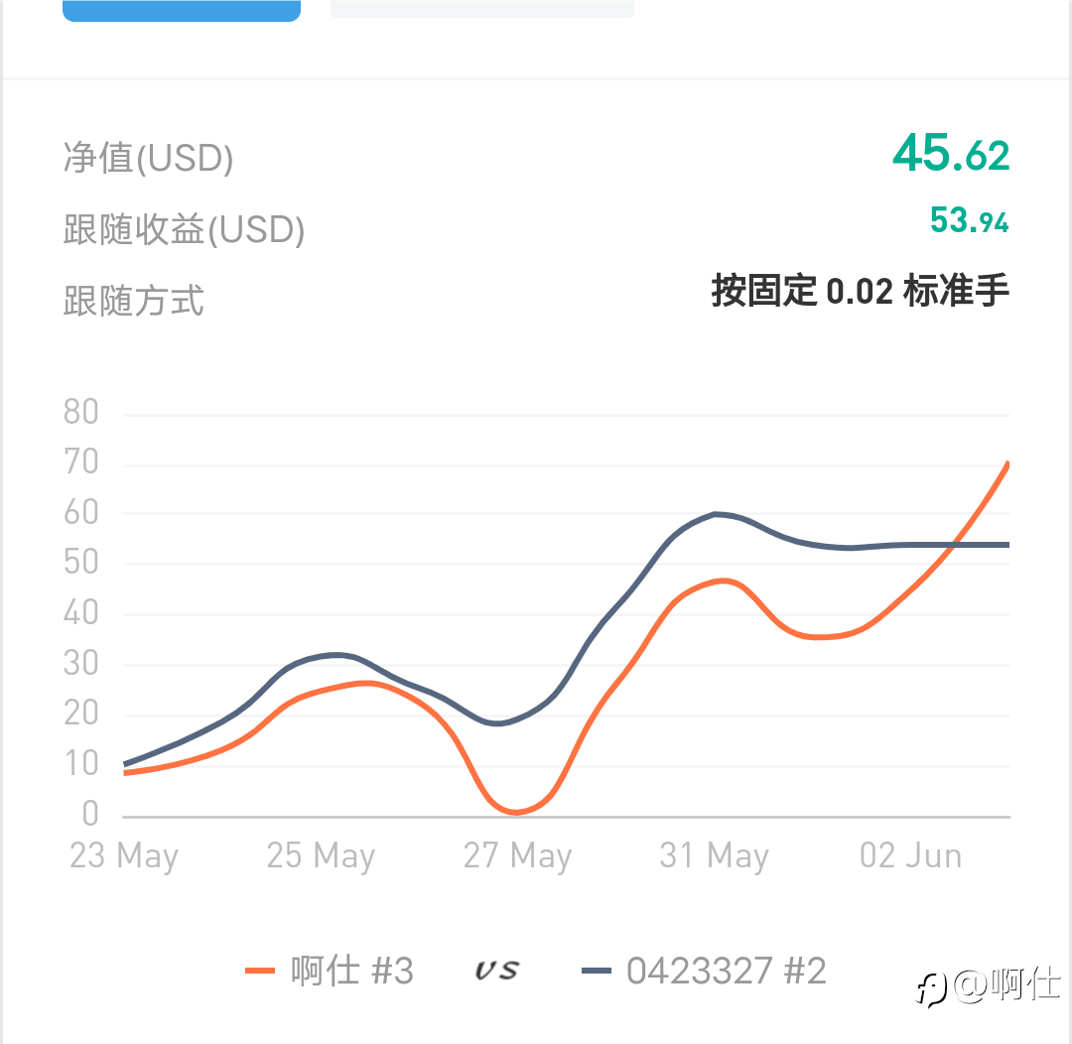This screenshot has width=1072, height=1044.
Task: Click the 80 value on the y-axis
Action: [x=81, y=412]
